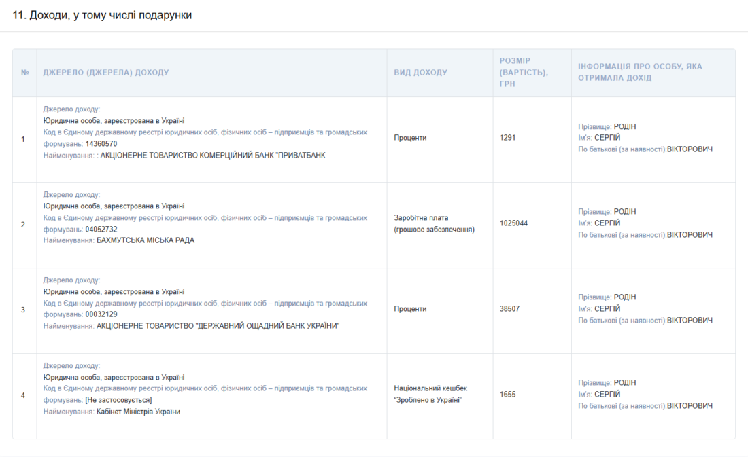The height and width of the screenshot is (457, 748).
Task: Select the ПРИВАТБАНК company name text
Action: 212,156
